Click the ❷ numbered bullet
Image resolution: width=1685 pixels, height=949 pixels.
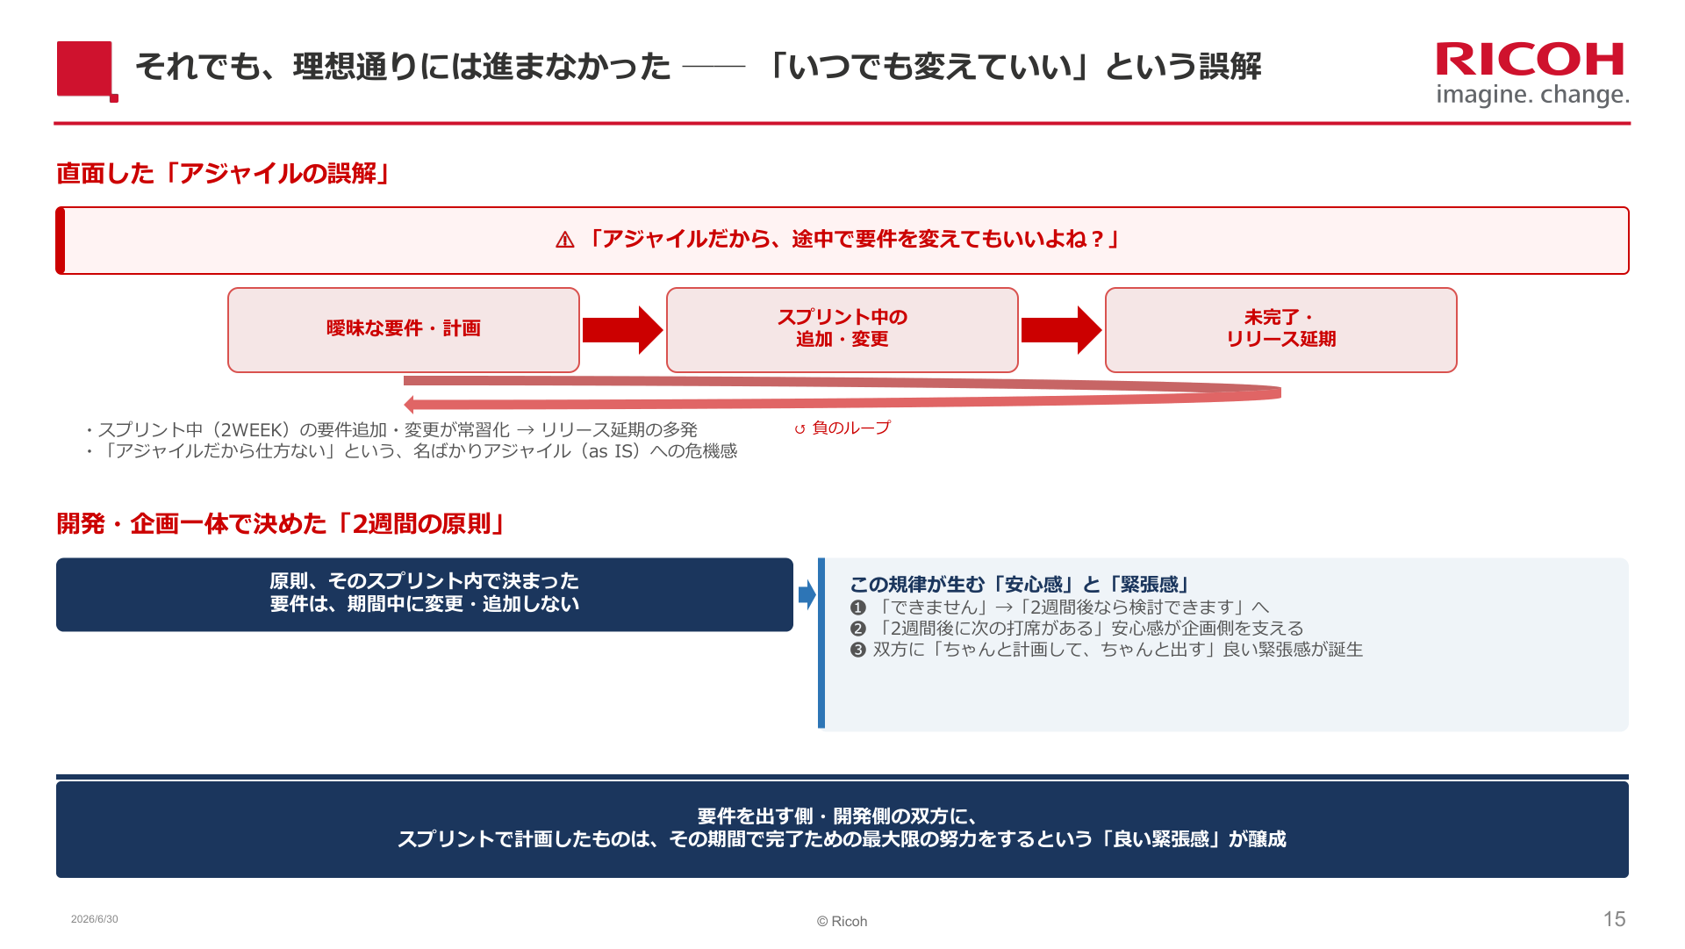click(x=858, y=629)
